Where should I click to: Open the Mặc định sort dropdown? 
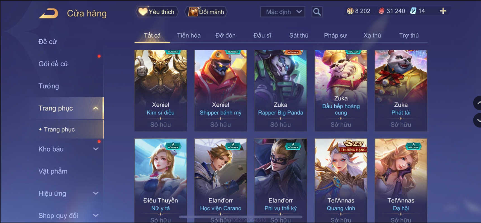click(x=283, y=12)
